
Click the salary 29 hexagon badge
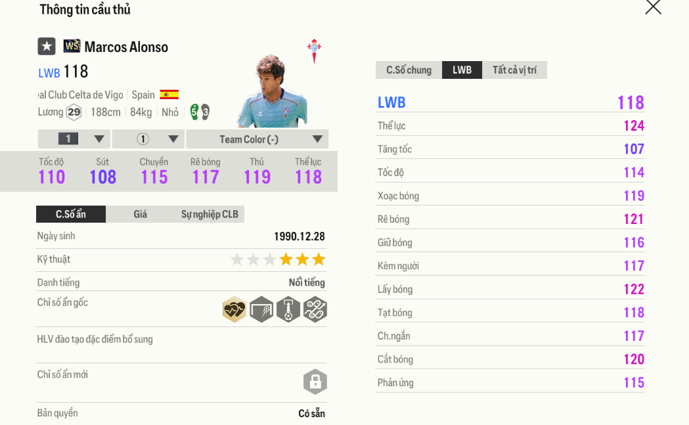pyautogui.click(x=74, y=112)
